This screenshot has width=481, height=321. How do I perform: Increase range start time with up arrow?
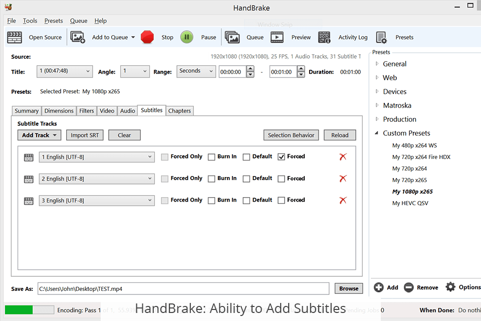point(251,69)
